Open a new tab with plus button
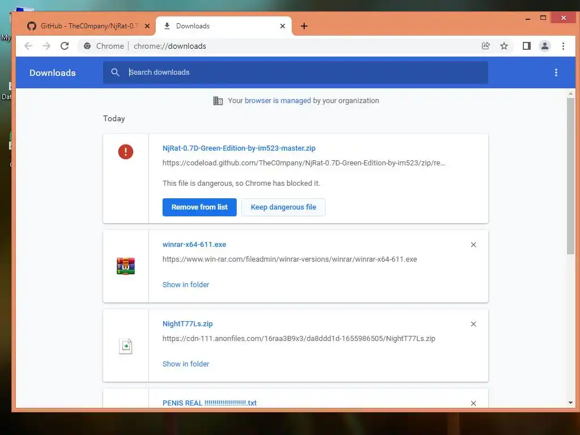Image resolution: width=580 pixels, height=435 pixels. [304, 26]
